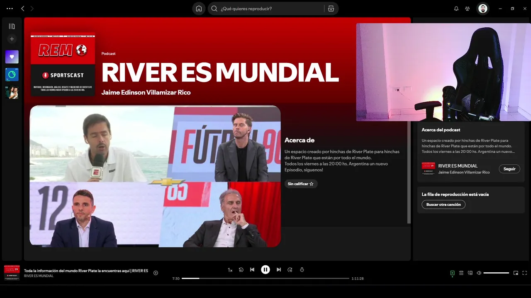Enter full screen mode
This screenshot has height=298, width=531.
coord(525,273)
